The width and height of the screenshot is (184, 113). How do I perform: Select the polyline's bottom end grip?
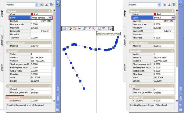pyautogui.click(x=84, y=89)
